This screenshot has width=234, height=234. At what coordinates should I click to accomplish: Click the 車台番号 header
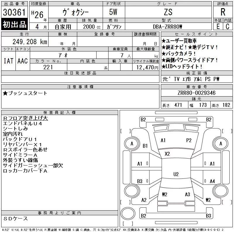[197, 87]
